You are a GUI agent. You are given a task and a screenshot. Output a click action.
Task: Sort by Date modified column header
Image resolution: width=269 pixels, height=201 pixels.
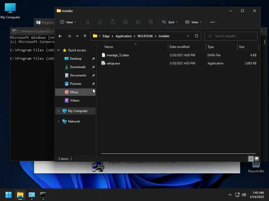coord(179,47)
